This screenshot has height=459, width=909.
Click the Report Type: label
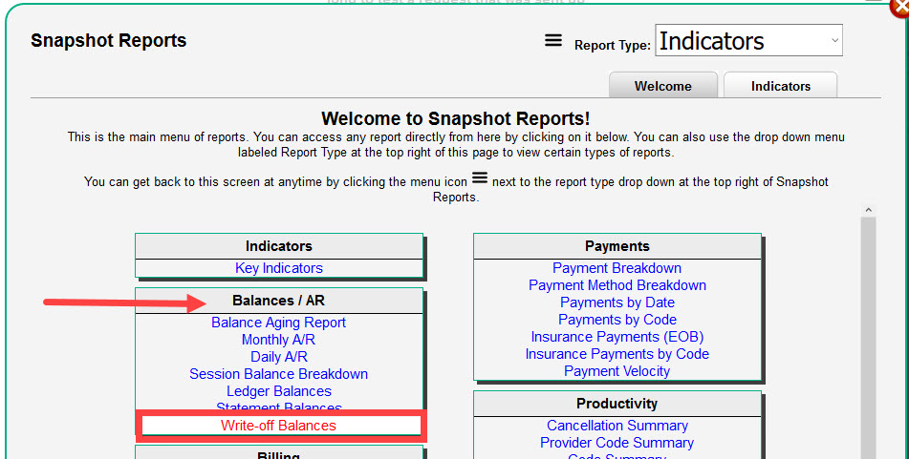pyautogui.click(x=612, y=45)
